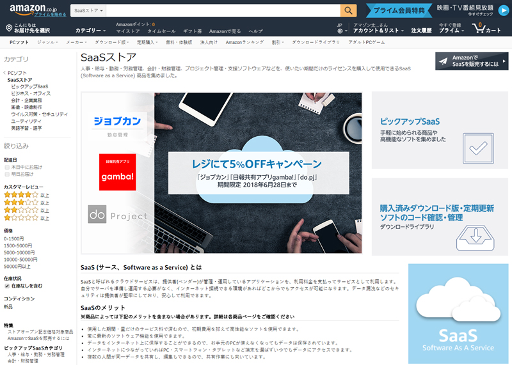This screenshot has width=512, height=365.
Task: Expand the 割引 menu
Action: pos(278,42)
